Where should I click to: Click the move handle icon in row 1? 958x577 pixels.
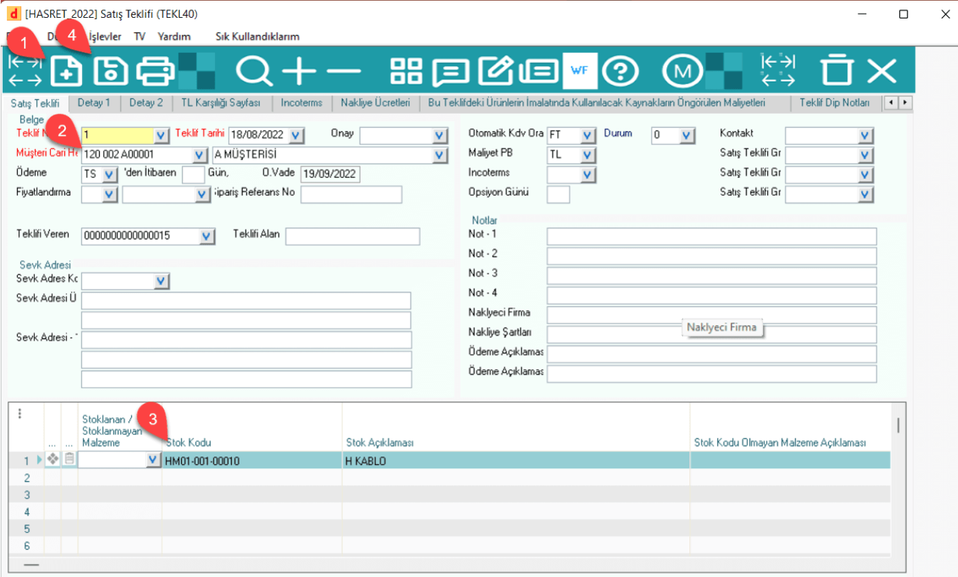point(53,461)
